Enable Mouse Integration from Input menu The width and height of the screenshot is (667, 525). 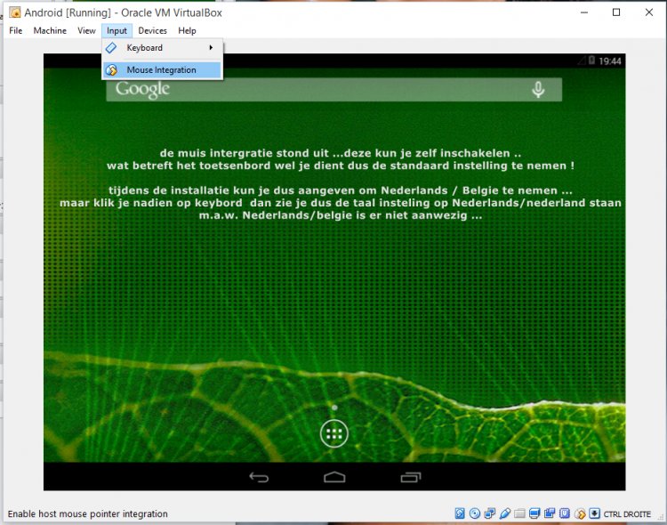[x=161, y=69]
